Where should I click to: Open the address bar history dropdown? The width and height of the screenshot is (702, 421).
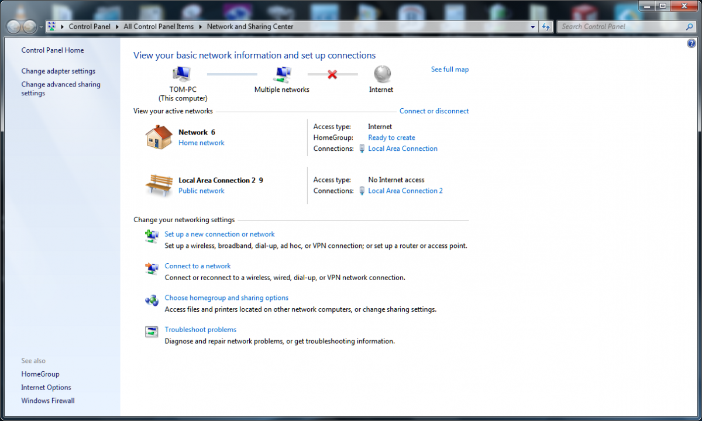pyautogui.click(x=533, y=26)
